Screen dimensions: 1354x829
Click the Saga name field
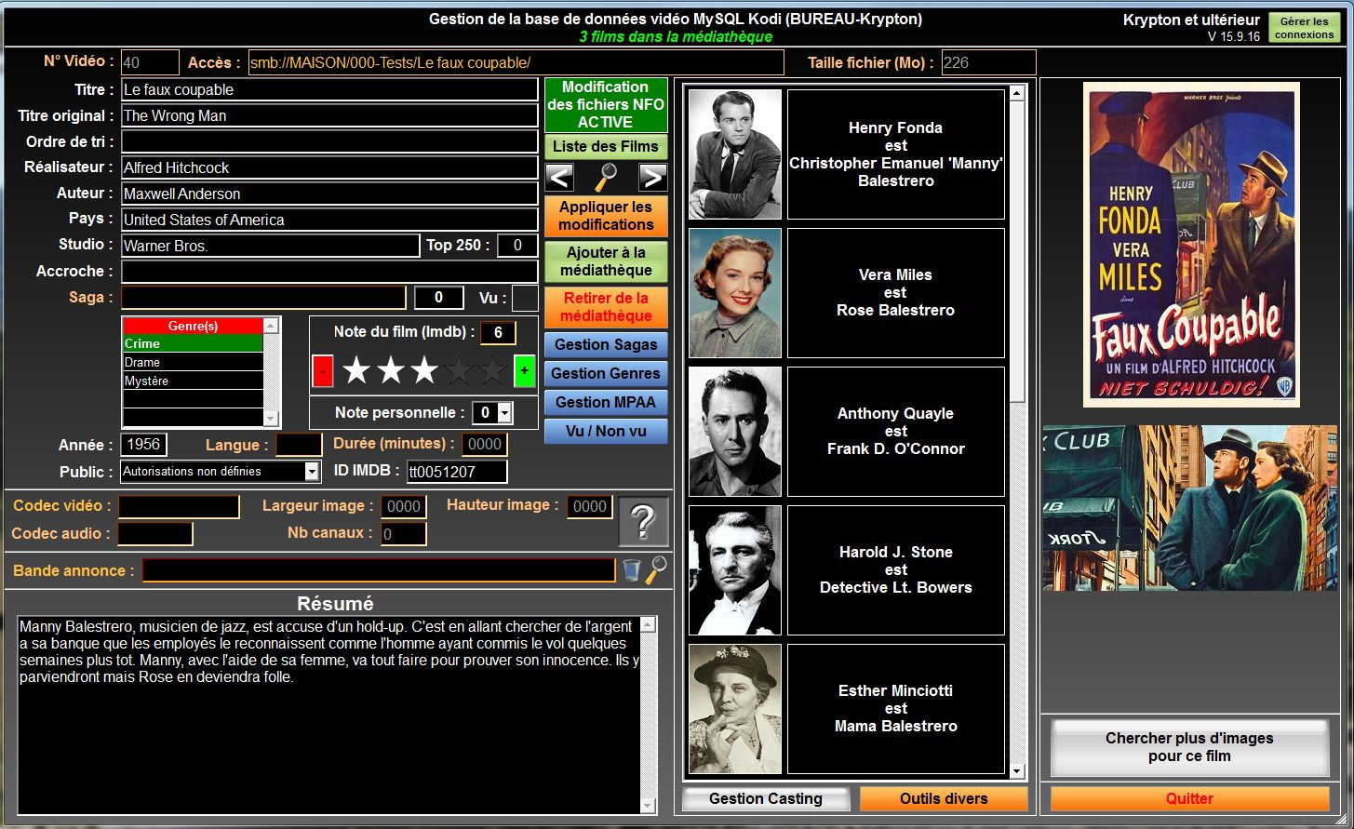pyautogui.click(x=263, y=298)
